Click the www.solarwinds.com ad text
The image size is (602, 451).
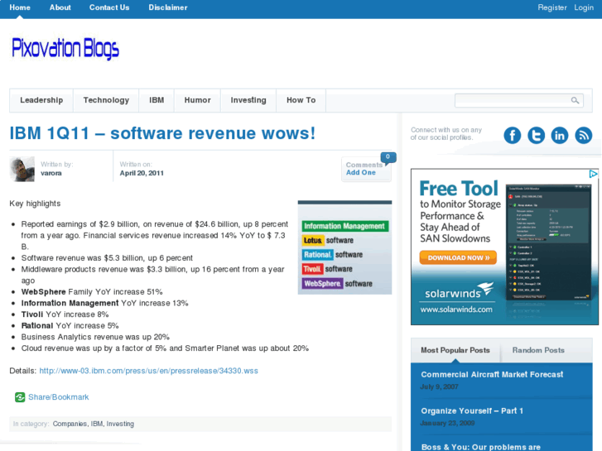coord(456,309)
